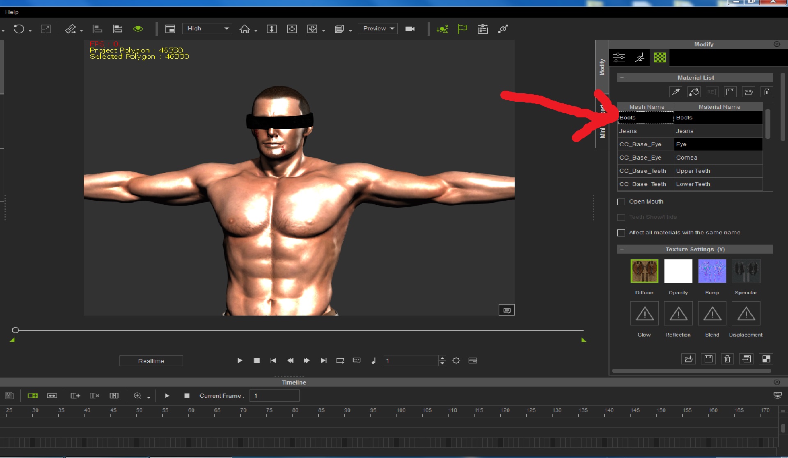Open player settings gear icon
This screenshot has width=788, height=458.
click(456, 361)
